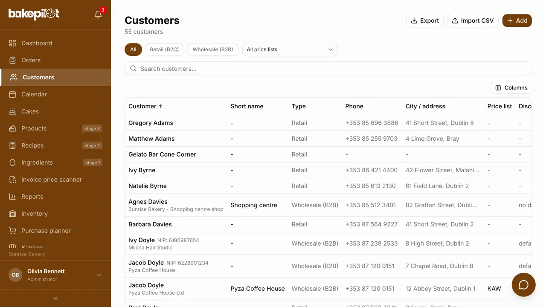Click the Ingredients egg icon
Screen dimensions: 546x307
coord(13,162)
